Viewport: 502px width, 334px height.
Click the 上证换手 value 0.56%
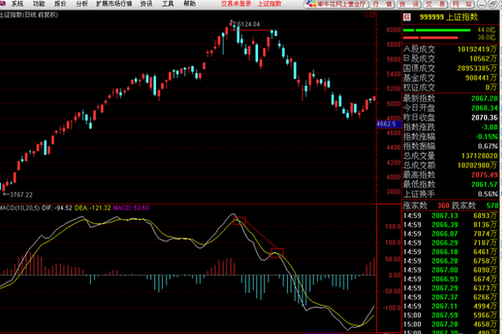[x=488, y=194]
